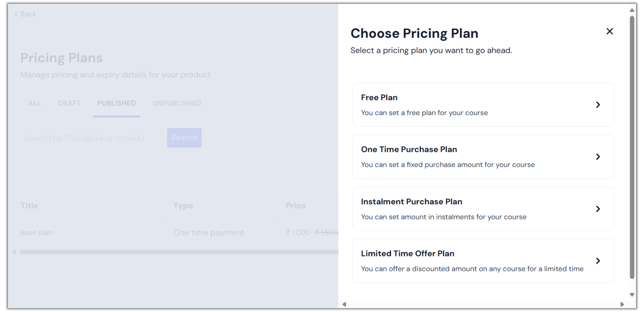644x312 pixels.
Task: Expand the Instalment Purchase Plan arrow
Action: (598, 209)
